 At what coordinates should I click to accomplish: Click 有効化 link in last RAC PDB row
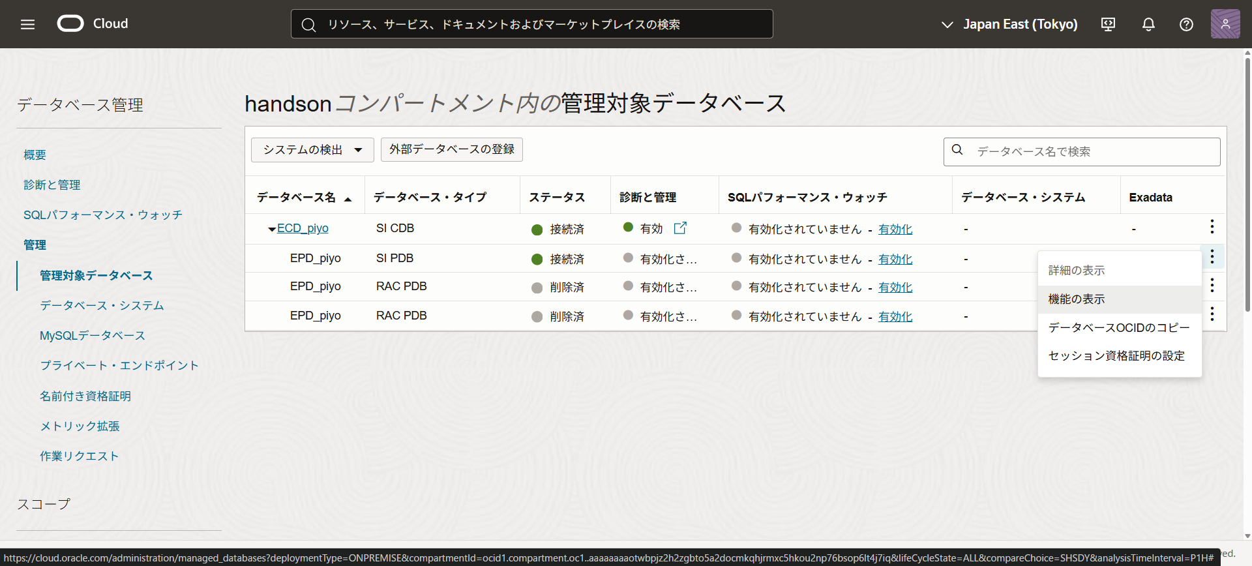pyautogui.click(x=895, y=317)
